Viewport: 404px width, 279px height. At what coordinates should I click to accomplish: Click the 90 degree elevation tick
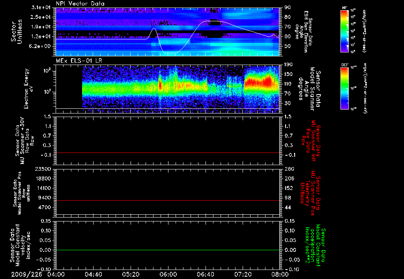pyautogui.click(x=288, y=7)
